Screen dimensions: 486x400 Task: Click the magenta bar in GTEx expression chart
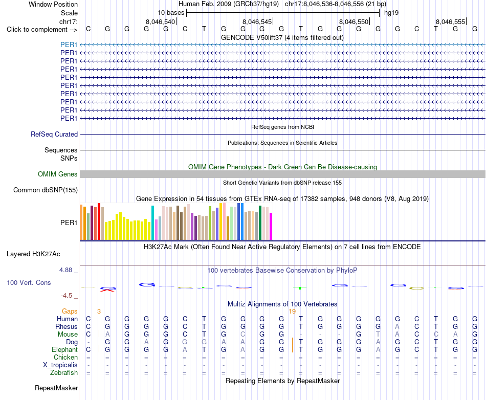point(271,226)
